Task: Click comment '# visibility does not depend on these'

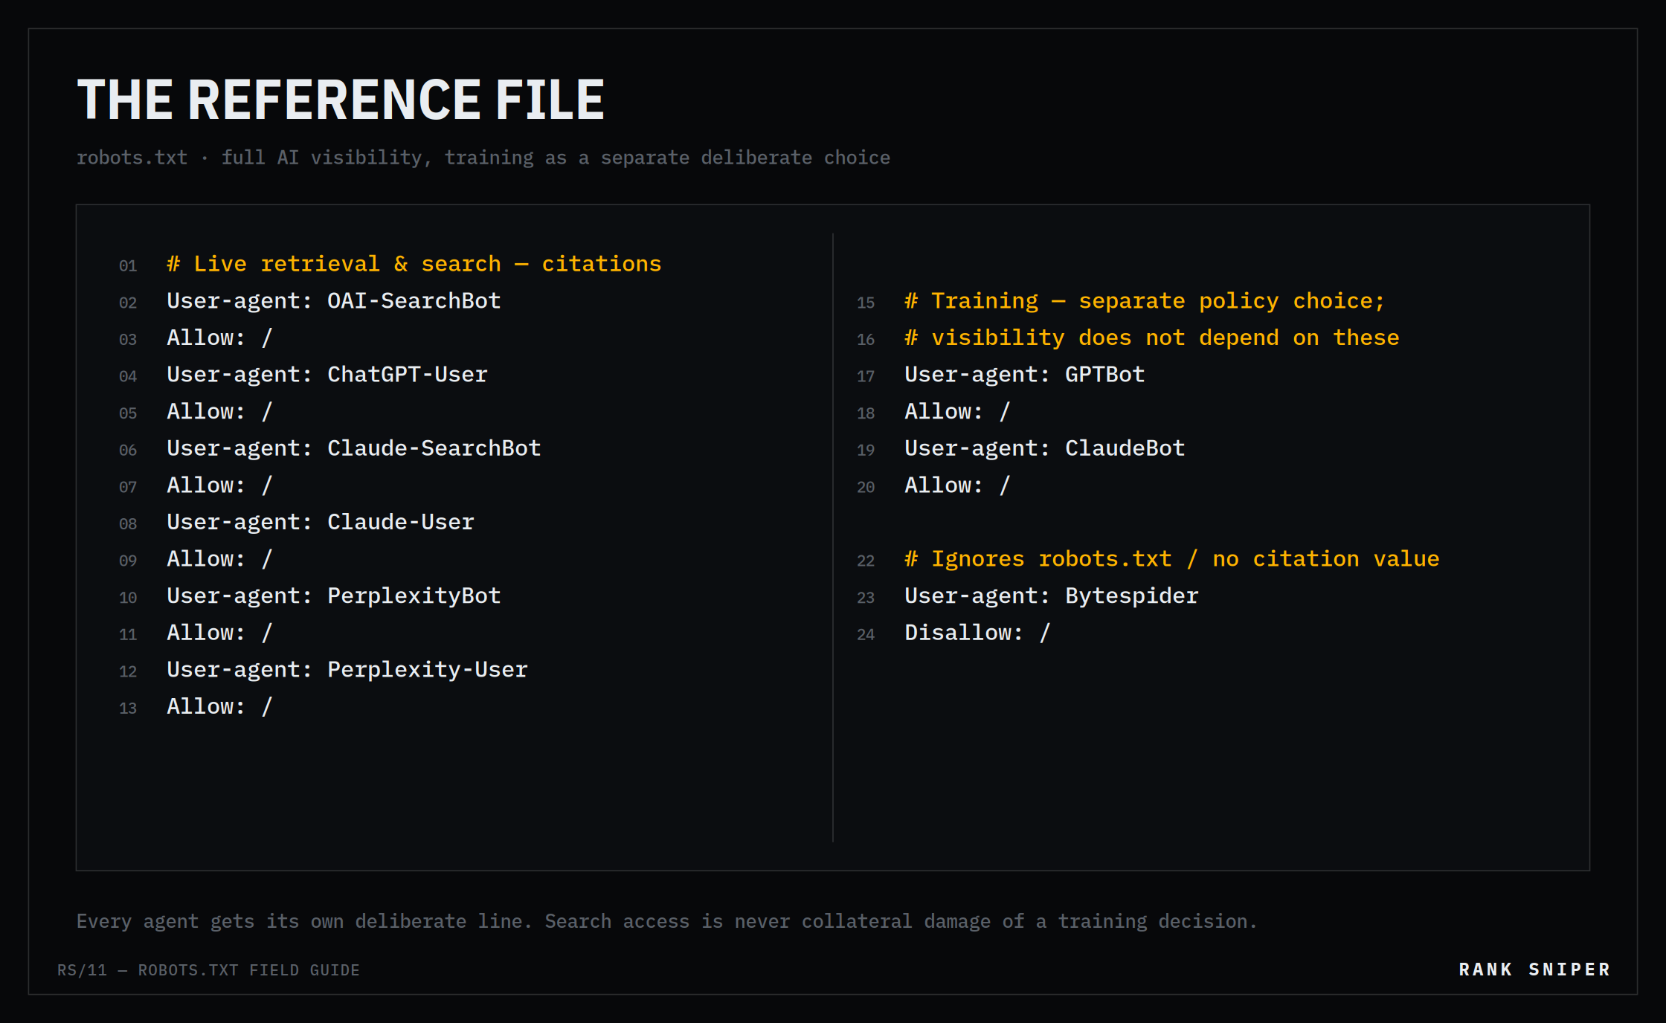Action: 1152,338
